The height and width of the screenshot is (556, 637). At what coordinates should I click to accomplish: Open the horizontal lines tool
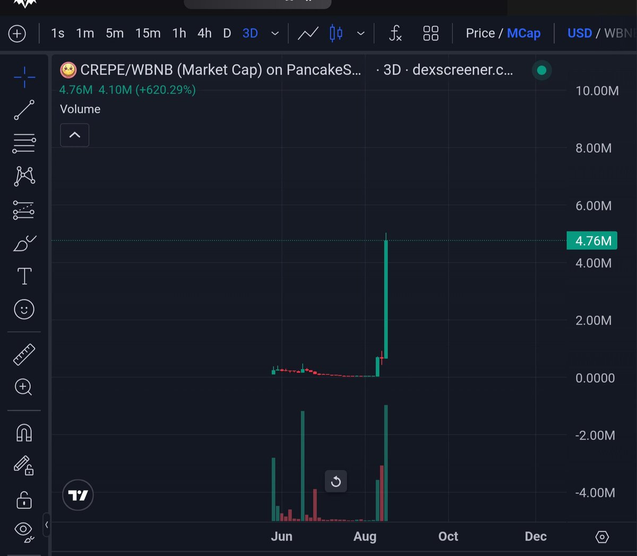pos(24,143)
